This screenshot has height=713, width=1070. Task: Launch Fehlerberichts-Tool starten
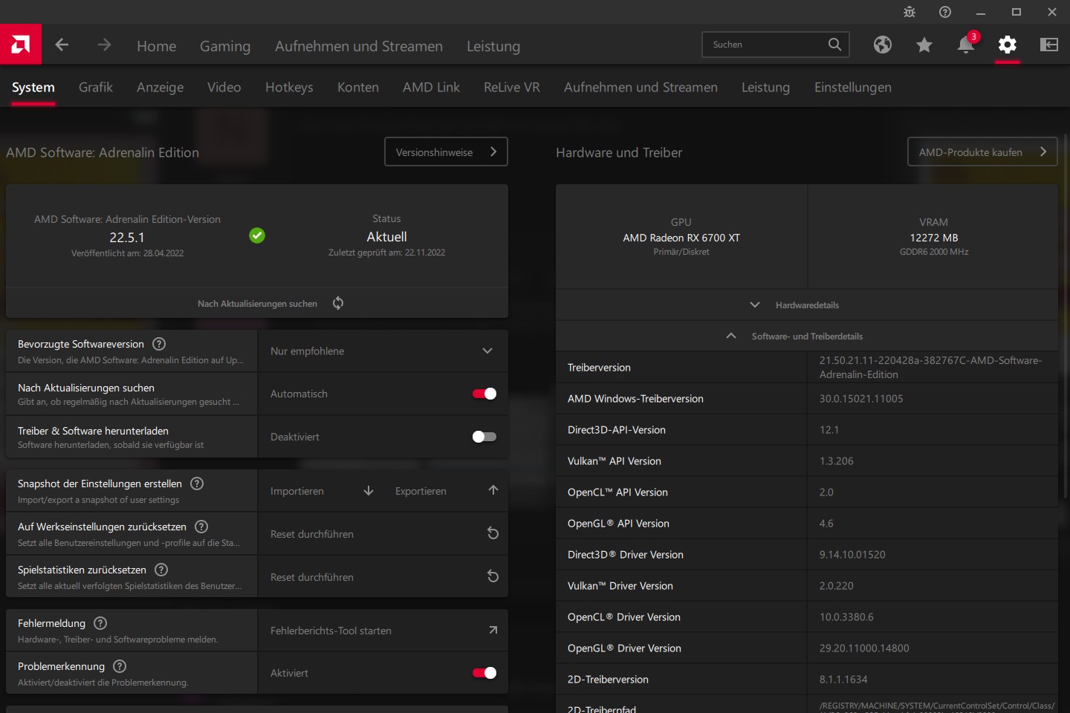click(383, 631)
